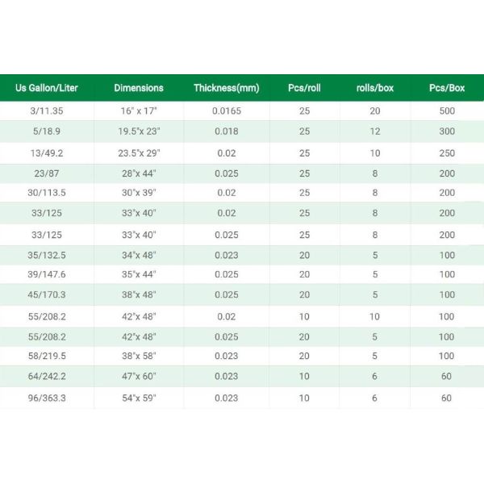Click the Us Gallon/Liter column header
Screen dimensions: 484x484
tap(47, 88)
